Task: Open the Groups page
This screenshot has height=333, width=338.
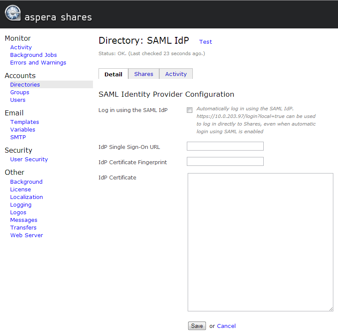Action: [x=20, y=92]
